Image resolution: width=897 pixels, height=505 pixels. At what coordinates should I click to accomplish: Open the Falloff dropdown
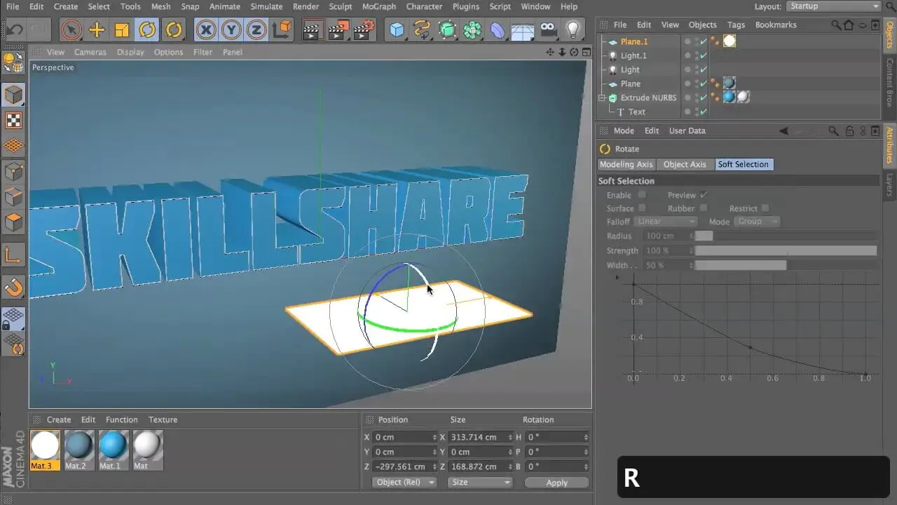666,222
